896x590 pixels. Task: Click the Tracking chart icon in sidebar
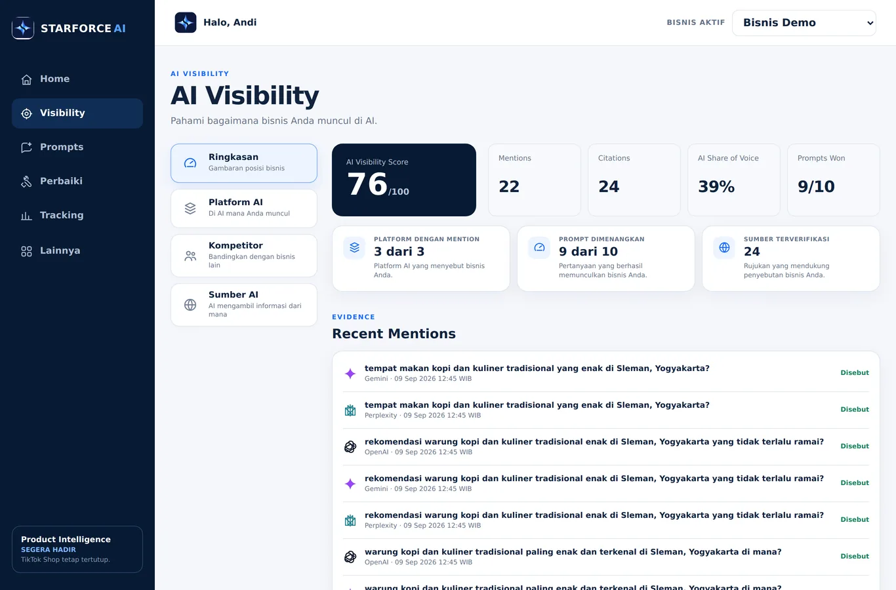coord(26,216)
